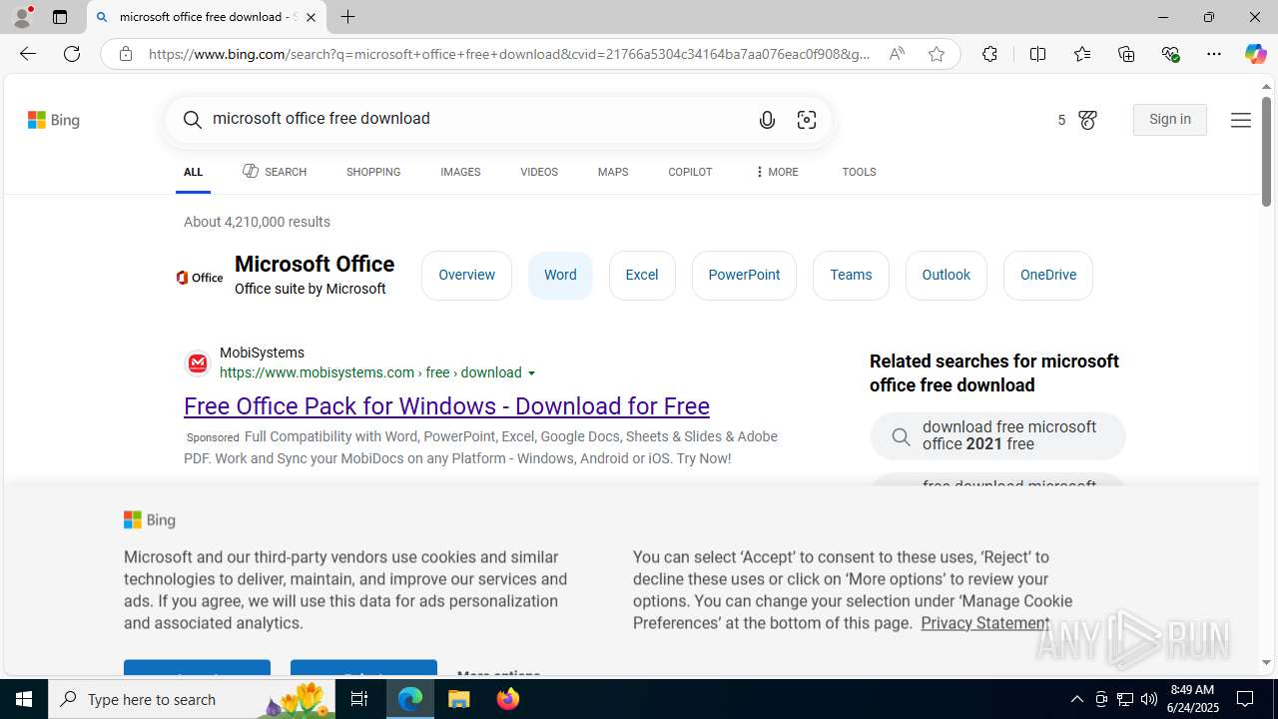Open Collections panel
The height and width of the screenshot is (719, 1278).
tap(1126, 54)
